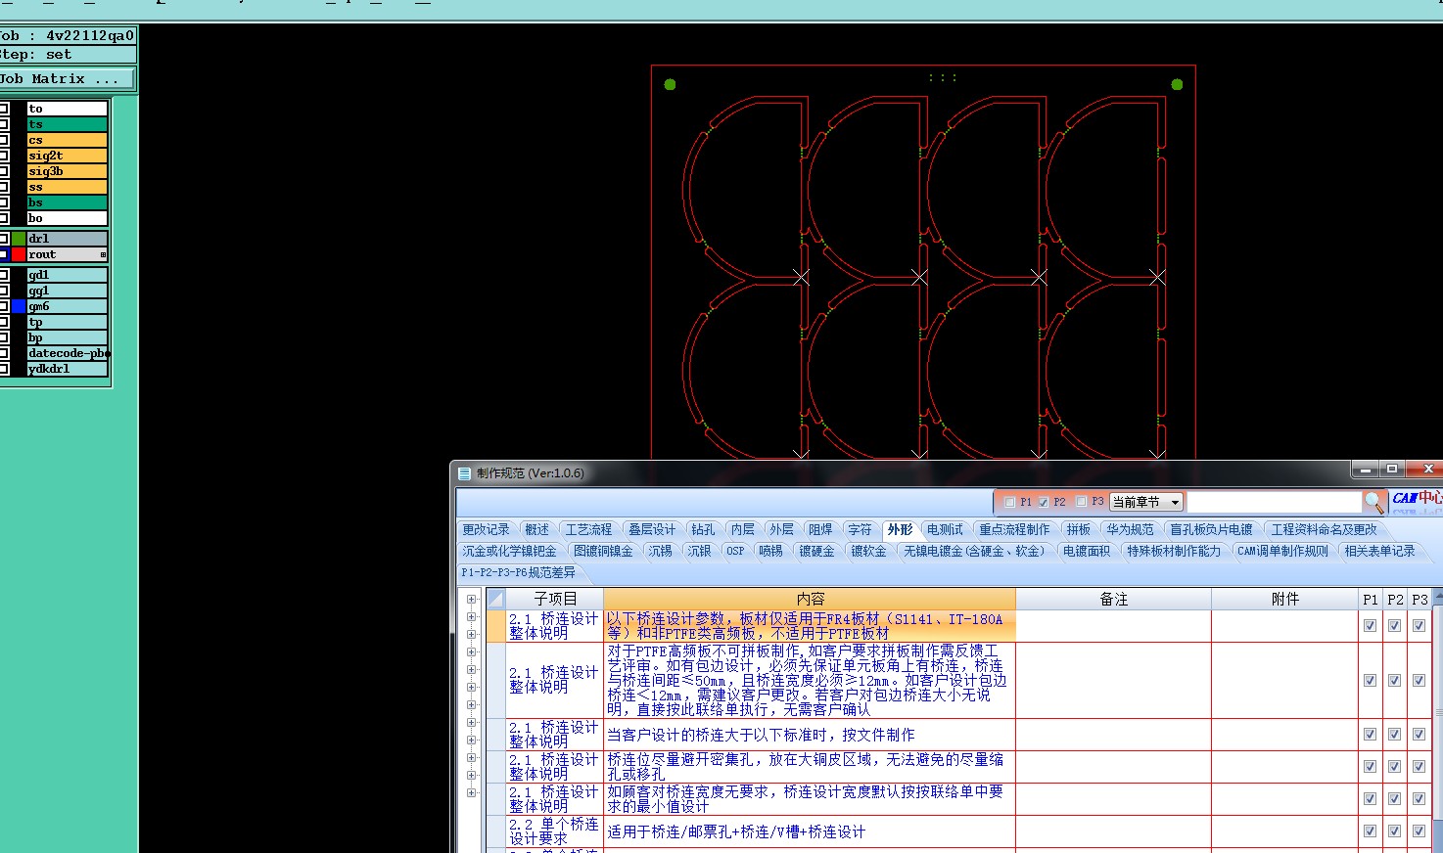Click the CAM中心 logo icon
Image resolution: width=1443 pixels, height=853 pixels.
(1417, 501)
